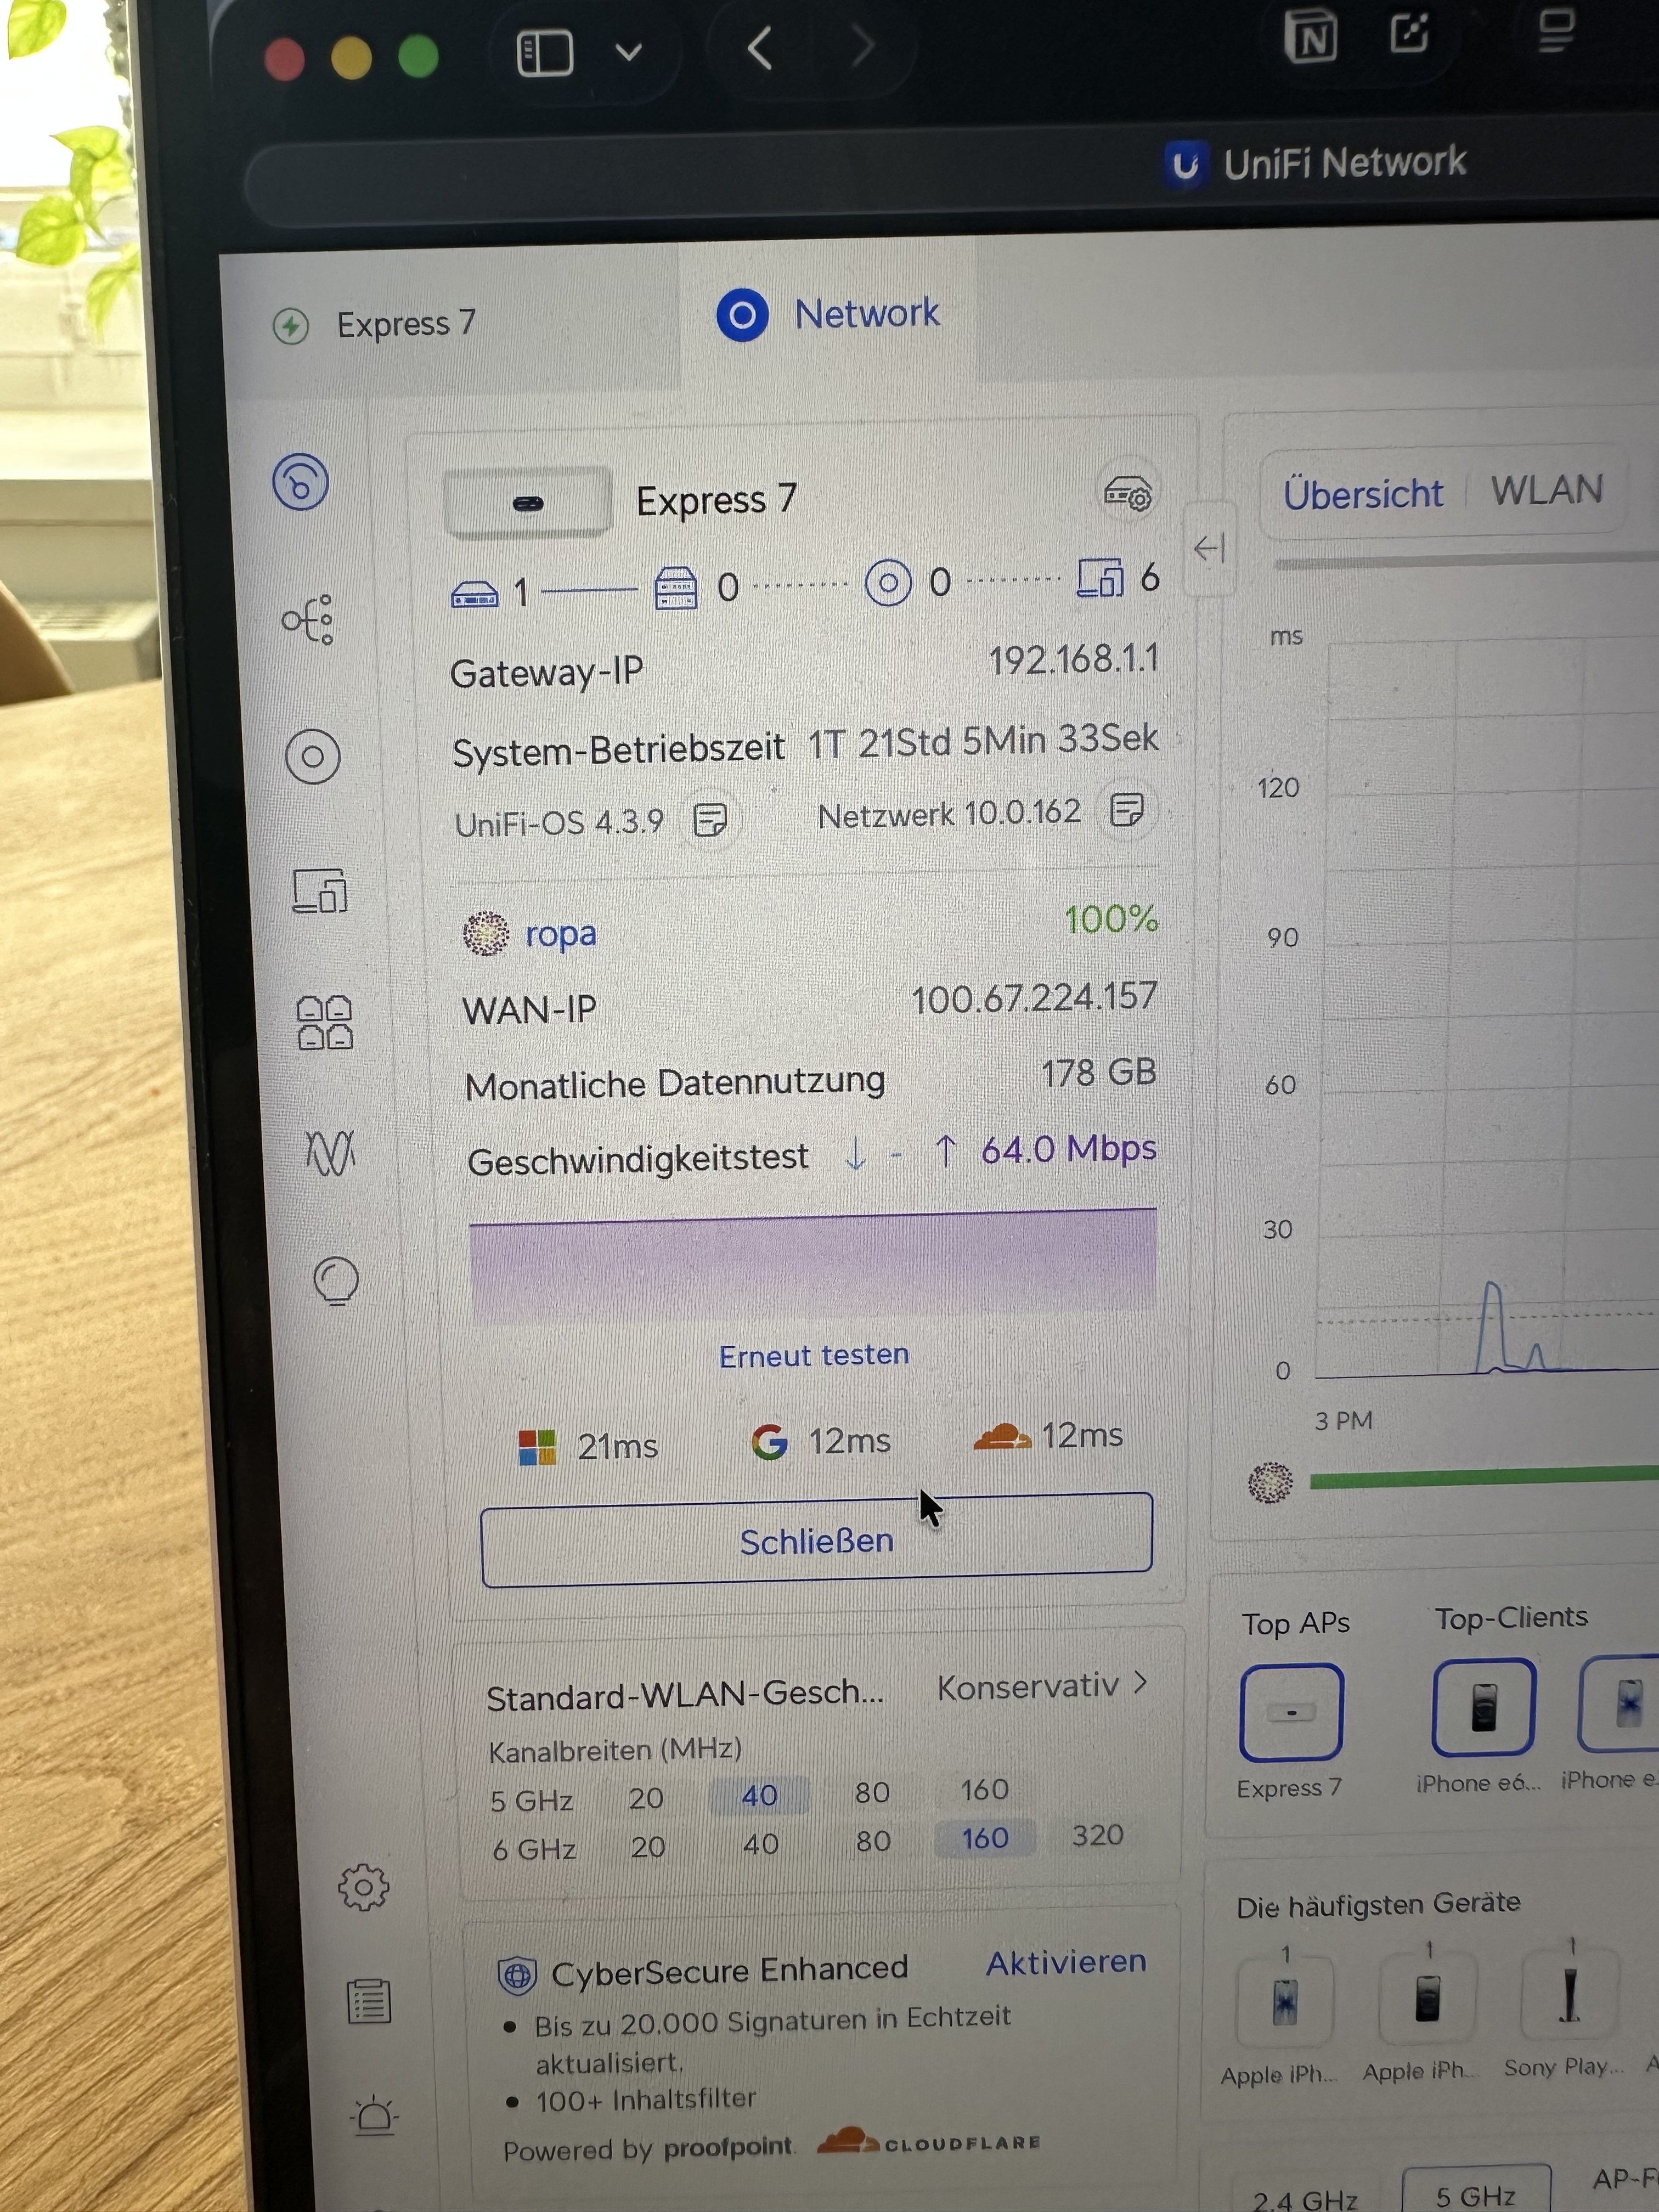Select 320 MHz width for 6 GHz

[x=1097, y=1835]
